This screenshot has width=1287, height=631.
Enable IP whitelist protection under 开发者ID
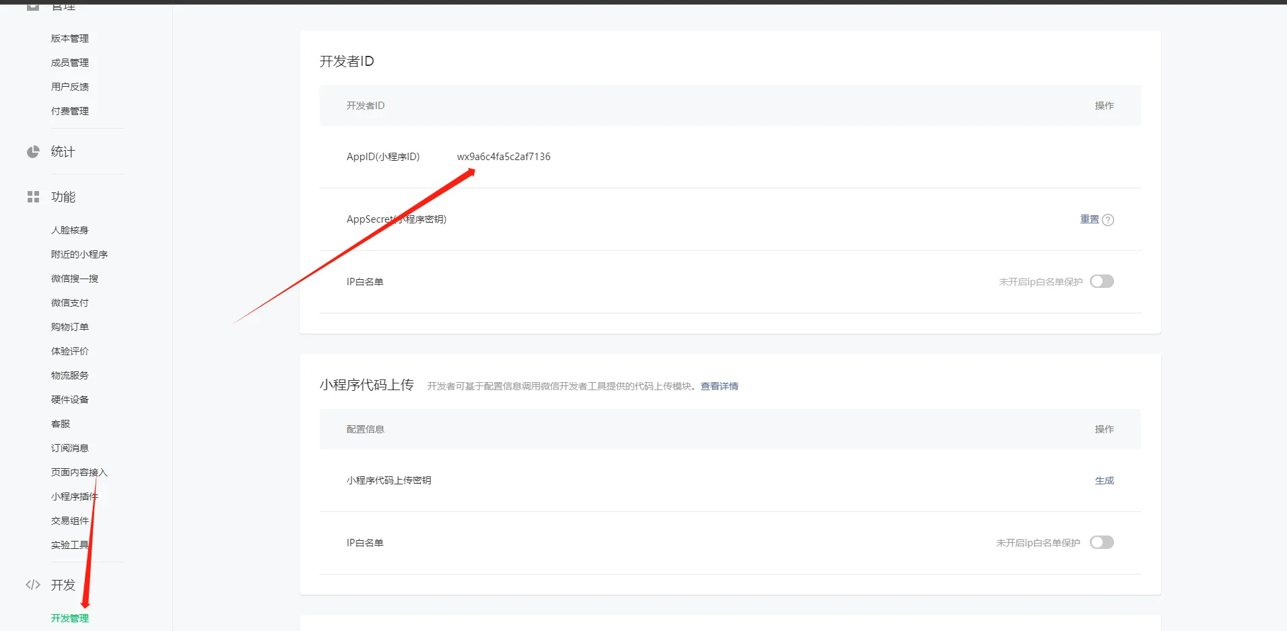coord(1101,281)
